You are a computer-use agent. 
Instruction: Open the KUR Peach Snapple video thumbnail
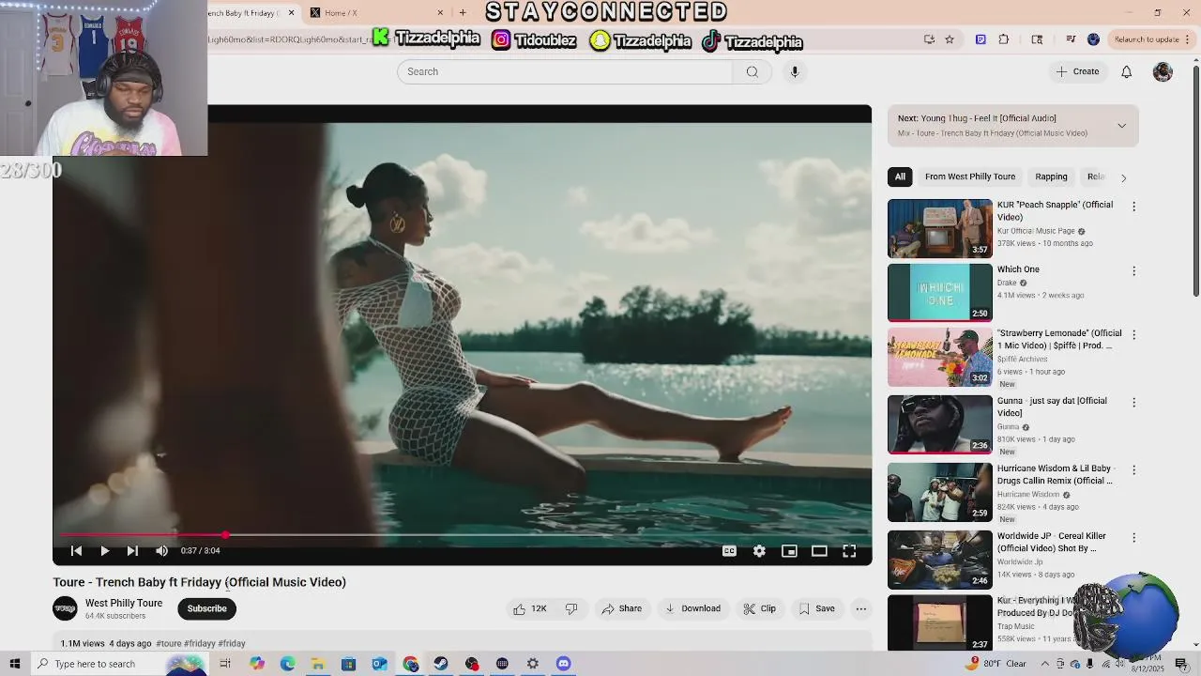coord(939,228)
